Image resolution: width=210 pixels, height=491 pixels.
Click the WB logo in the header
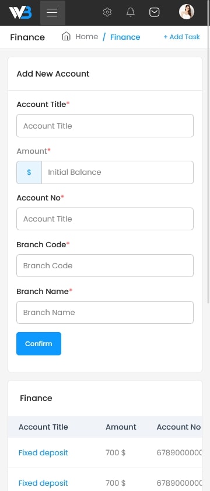coord(20,12)
